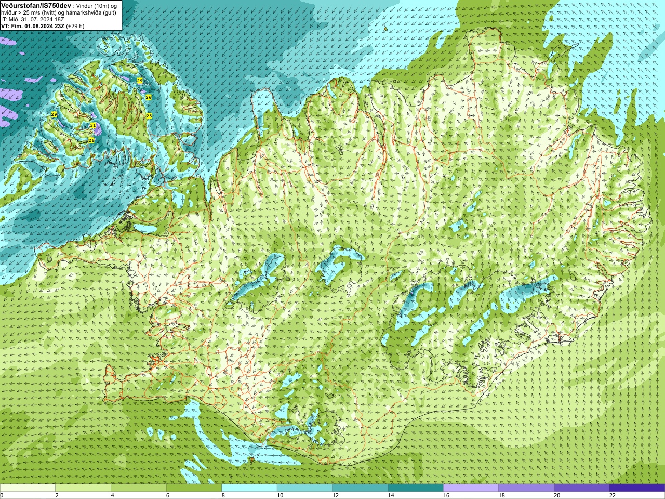The width and height of the screenshot is (665, 499).
Task: Click the 'Vindur (10m) og' text in legend box
Action: [x=96, y=6]
